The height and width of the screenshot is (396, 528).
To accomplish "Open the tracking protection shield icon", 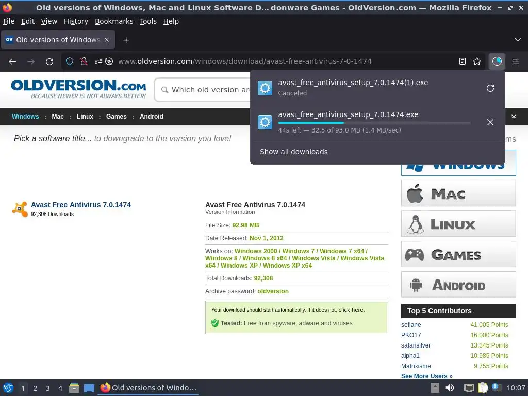I will [x=70, y=62].
